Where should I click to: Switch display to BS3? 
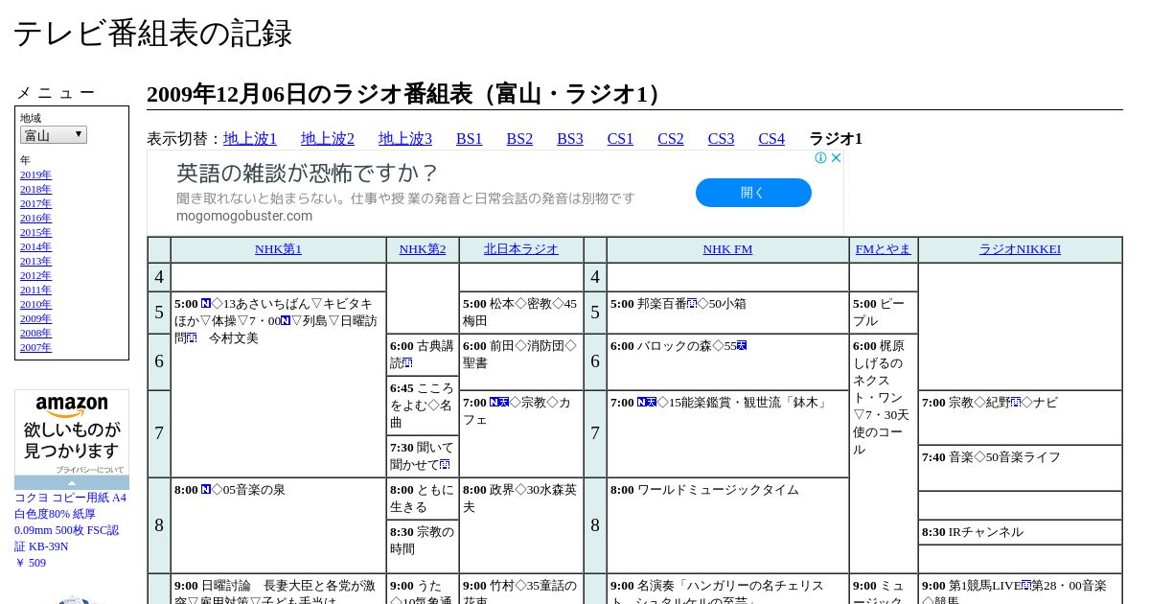pos(570,139)
